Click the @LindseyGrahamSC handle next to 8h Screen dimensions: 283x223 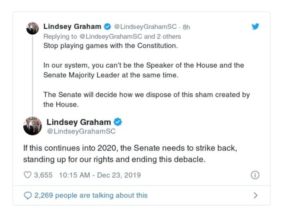[146, 27]
